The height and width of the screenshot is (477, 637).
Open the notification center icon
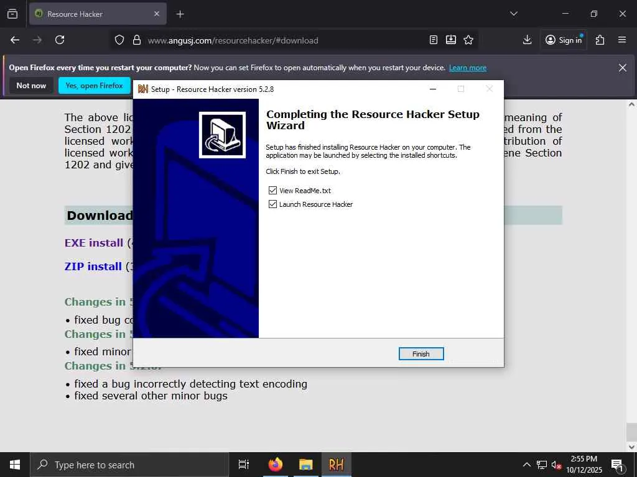618,465
